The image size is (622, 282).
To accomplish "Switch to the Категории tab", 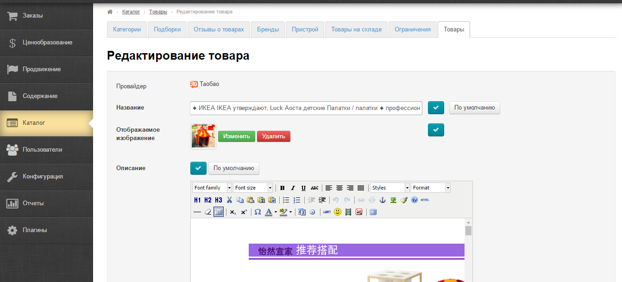I will pyautogui.click(x=127, y=30).
